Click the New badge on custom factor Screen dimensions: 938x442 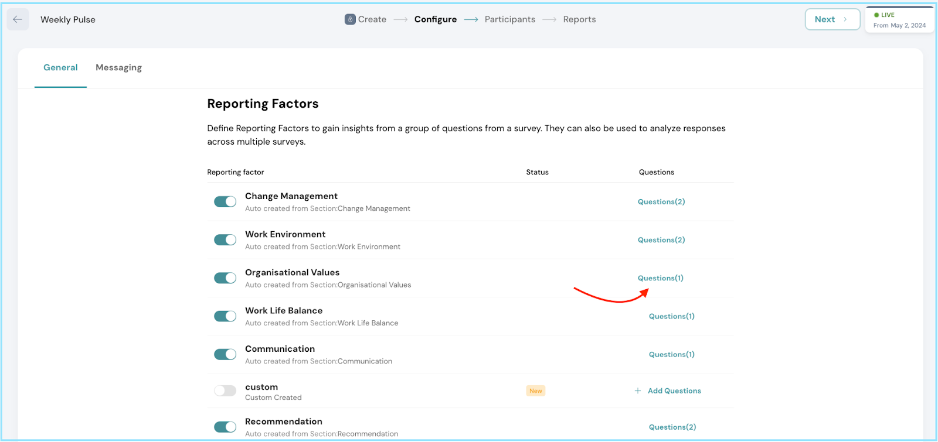[x=536, y=391]
